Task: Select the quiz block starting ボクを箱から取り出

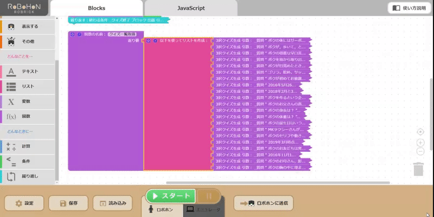Action: click(262, 60)
